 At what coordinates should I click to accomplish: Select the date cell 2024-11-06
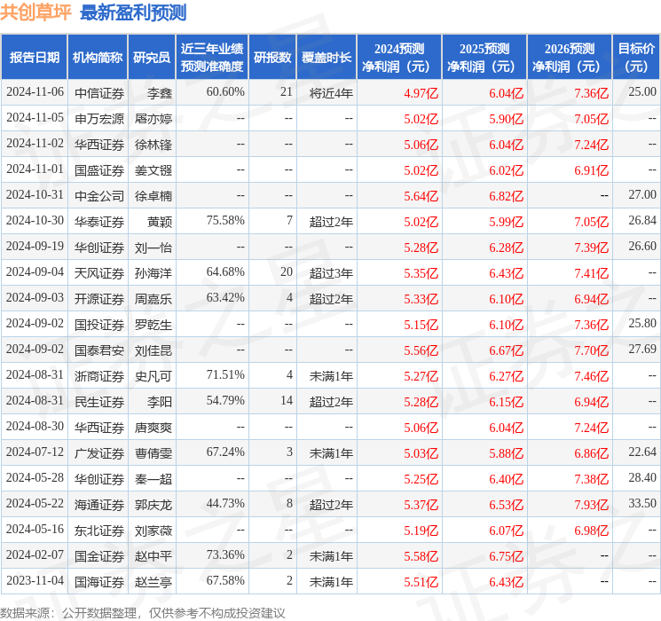(x=35, y=92)
